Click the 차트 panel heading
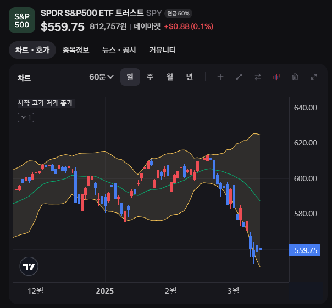This screenshot has width=332, height=308. (24, 78)
